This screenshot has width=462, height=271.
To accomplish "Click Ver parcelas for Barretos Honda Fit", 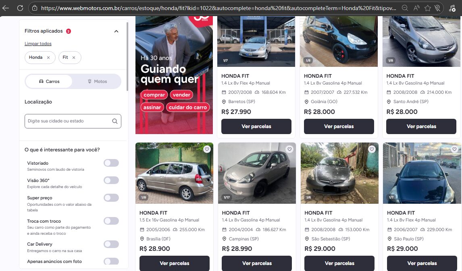I will click(256, 126).
